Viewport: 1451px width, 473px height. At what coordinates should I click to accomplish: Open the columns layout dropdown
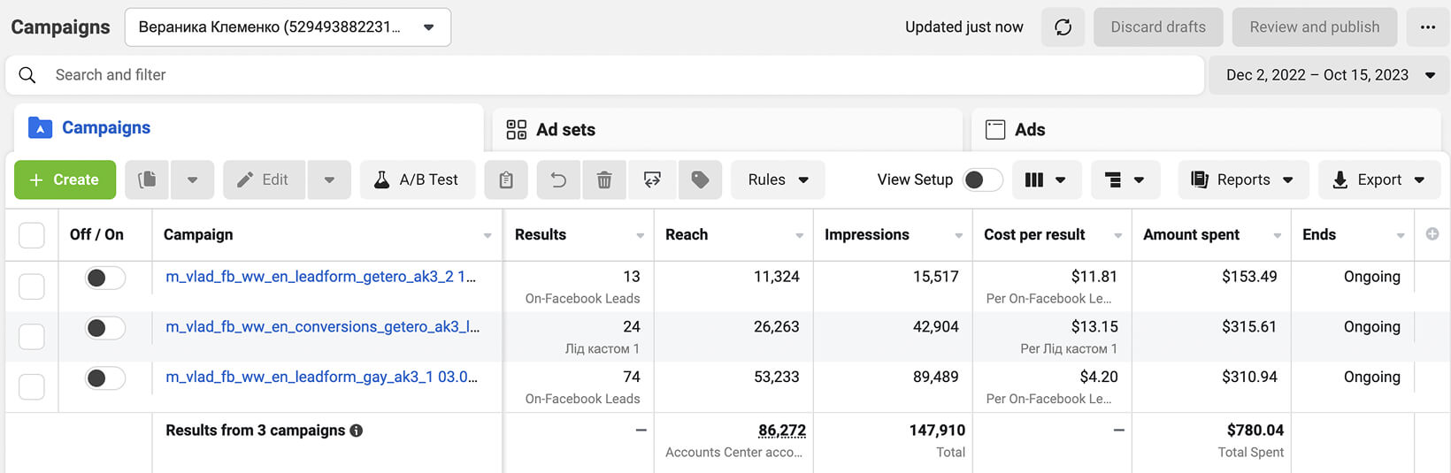tap(1045, 179)
